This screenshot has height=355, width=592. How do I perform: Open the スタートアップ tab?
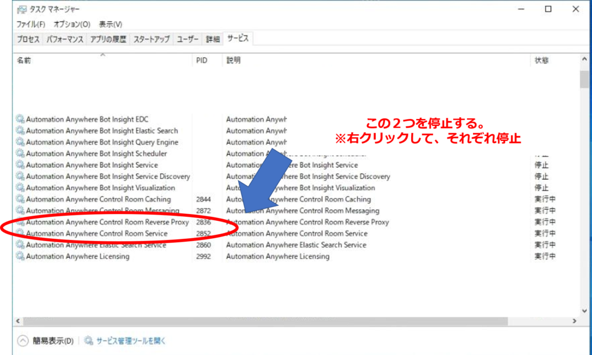tap(151, 39)
